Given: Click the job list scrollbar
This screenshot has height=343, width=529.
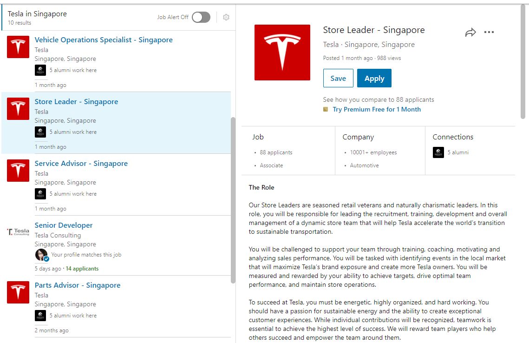Looking at the screenshot, I should (233, 200).
